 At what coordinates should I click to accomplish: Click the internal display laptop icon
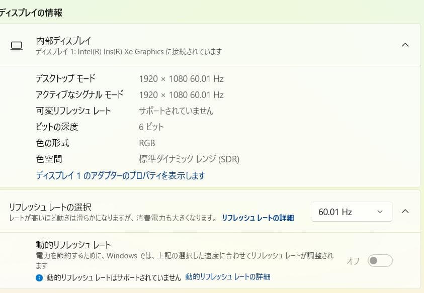click(18, 45)
